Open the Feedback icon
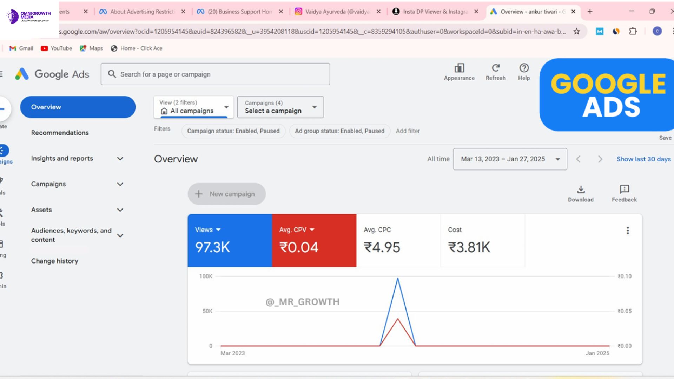This screenshot has height=379, width=674. point(624,190)
